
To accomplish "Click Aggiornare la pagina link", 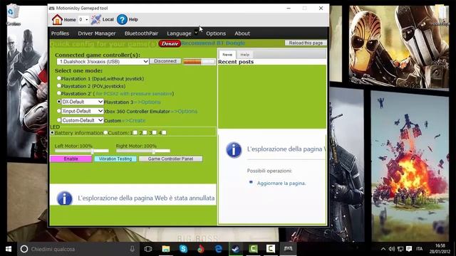I will (x=281, y=183).
